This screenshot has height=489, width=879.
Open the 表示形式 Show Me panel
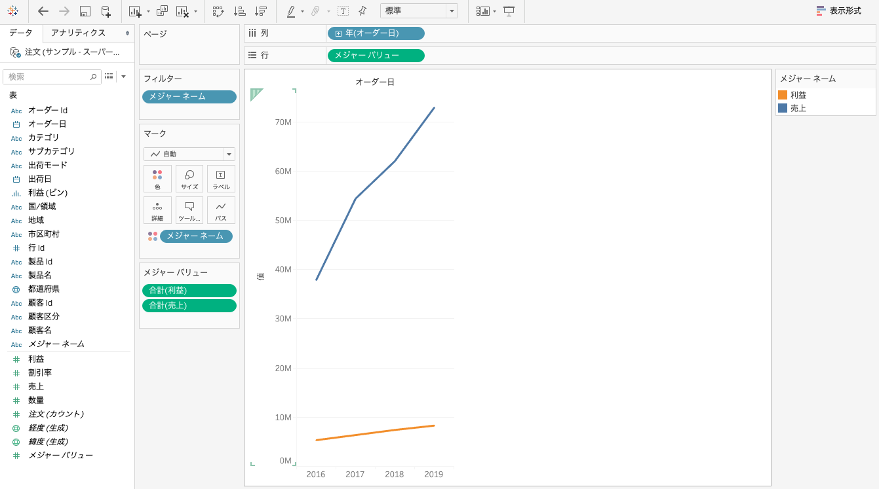coord(838,11)
